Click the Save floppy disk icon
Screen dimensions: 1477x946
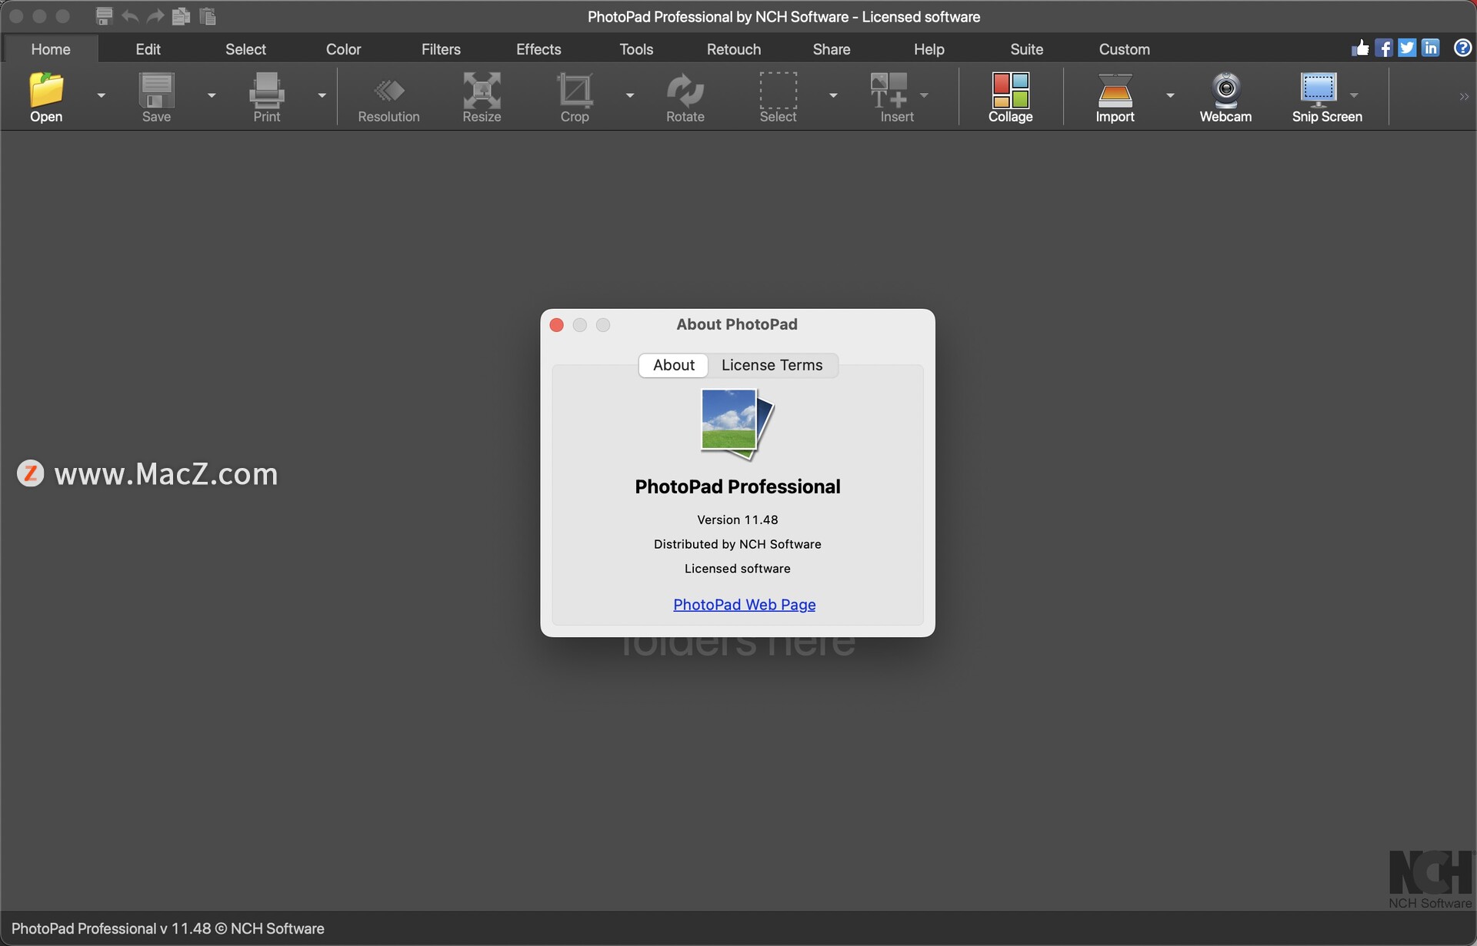click(156, 90)
